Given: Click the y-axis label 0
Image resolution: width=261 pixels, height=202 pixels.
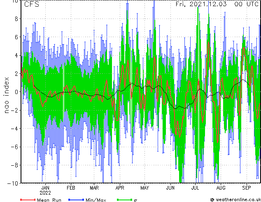Looking at the screenshot, I should coord(16,92).
